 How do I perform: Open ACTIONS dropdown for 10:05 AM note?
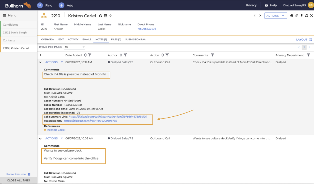tap(54, 138)
